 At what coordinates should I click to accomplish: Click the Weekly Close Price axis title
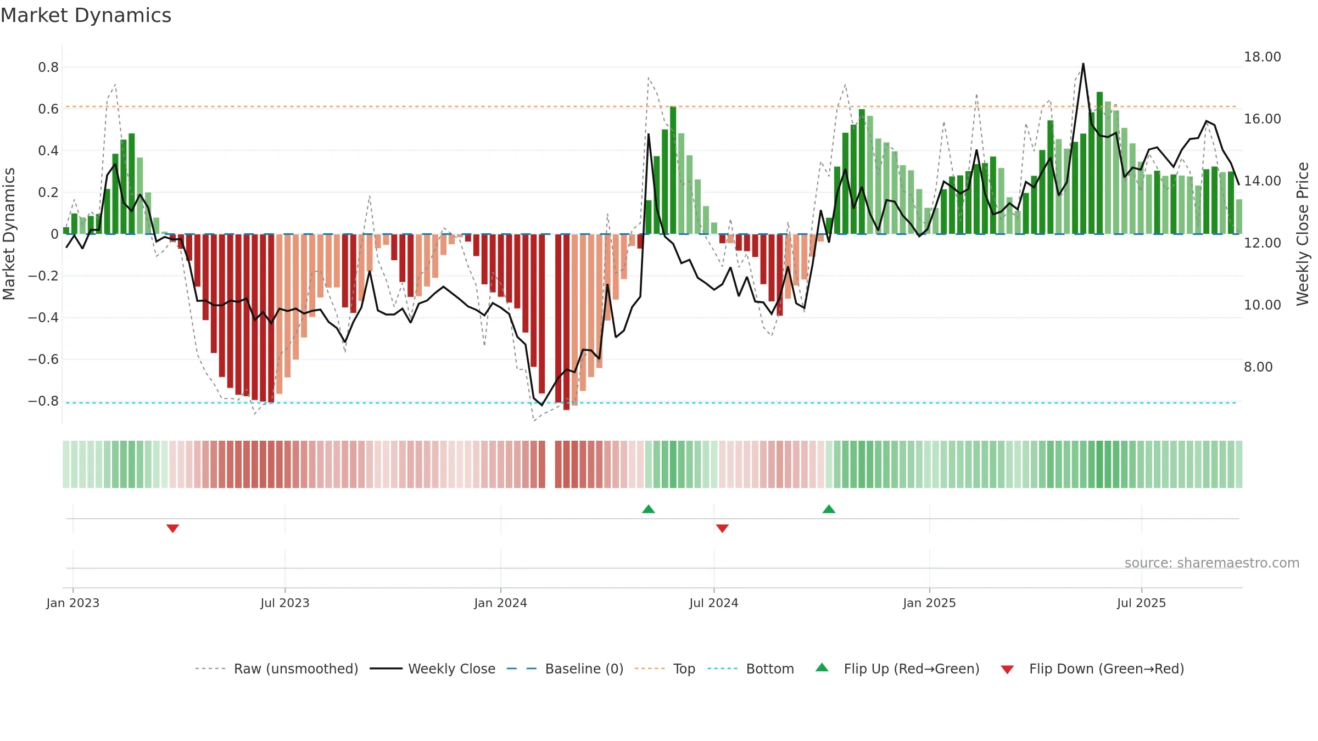click(x=1303, y=234)
